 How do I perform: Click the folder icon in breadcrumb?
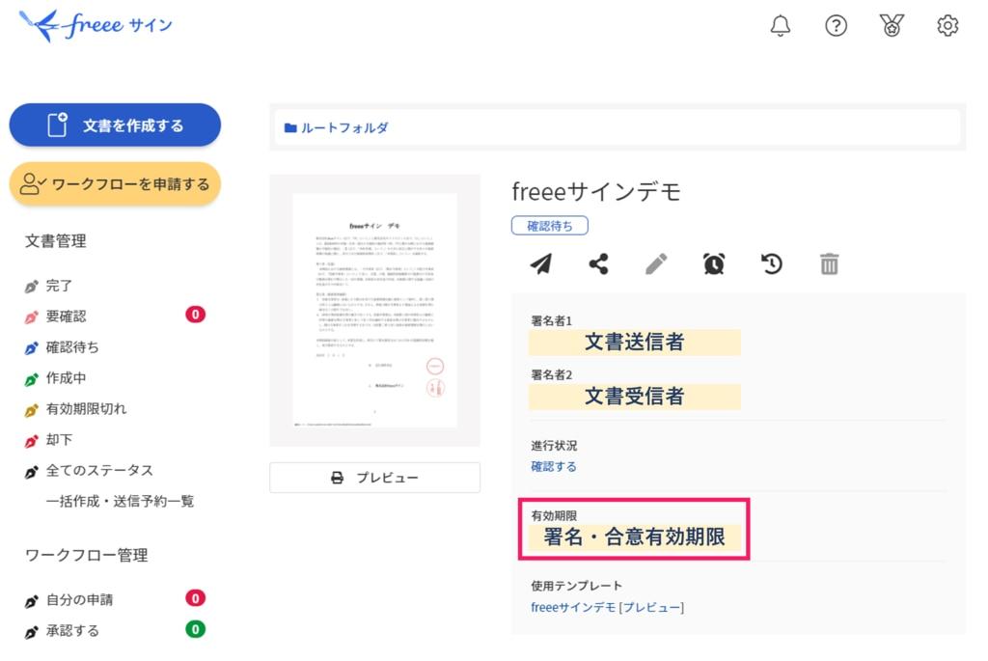pyautogui.click(x=290, y=128)
